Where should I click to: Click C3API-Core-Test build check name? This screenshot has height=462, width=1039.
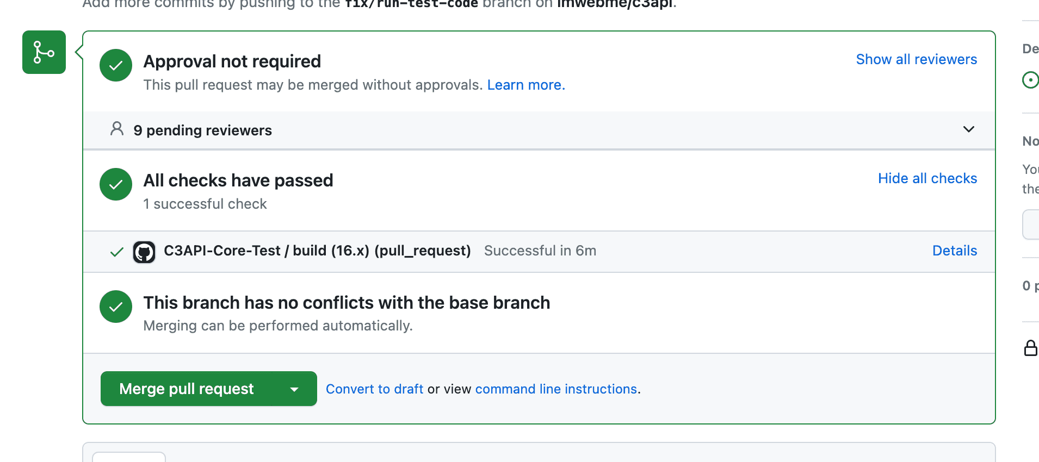click(317, 251)
